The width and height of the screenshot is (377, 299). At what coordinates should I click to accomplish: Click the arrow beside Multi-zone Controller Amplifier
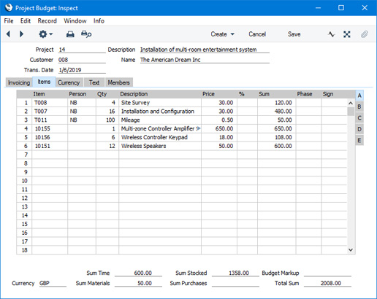pyautogui.click(x=199, y=128)
